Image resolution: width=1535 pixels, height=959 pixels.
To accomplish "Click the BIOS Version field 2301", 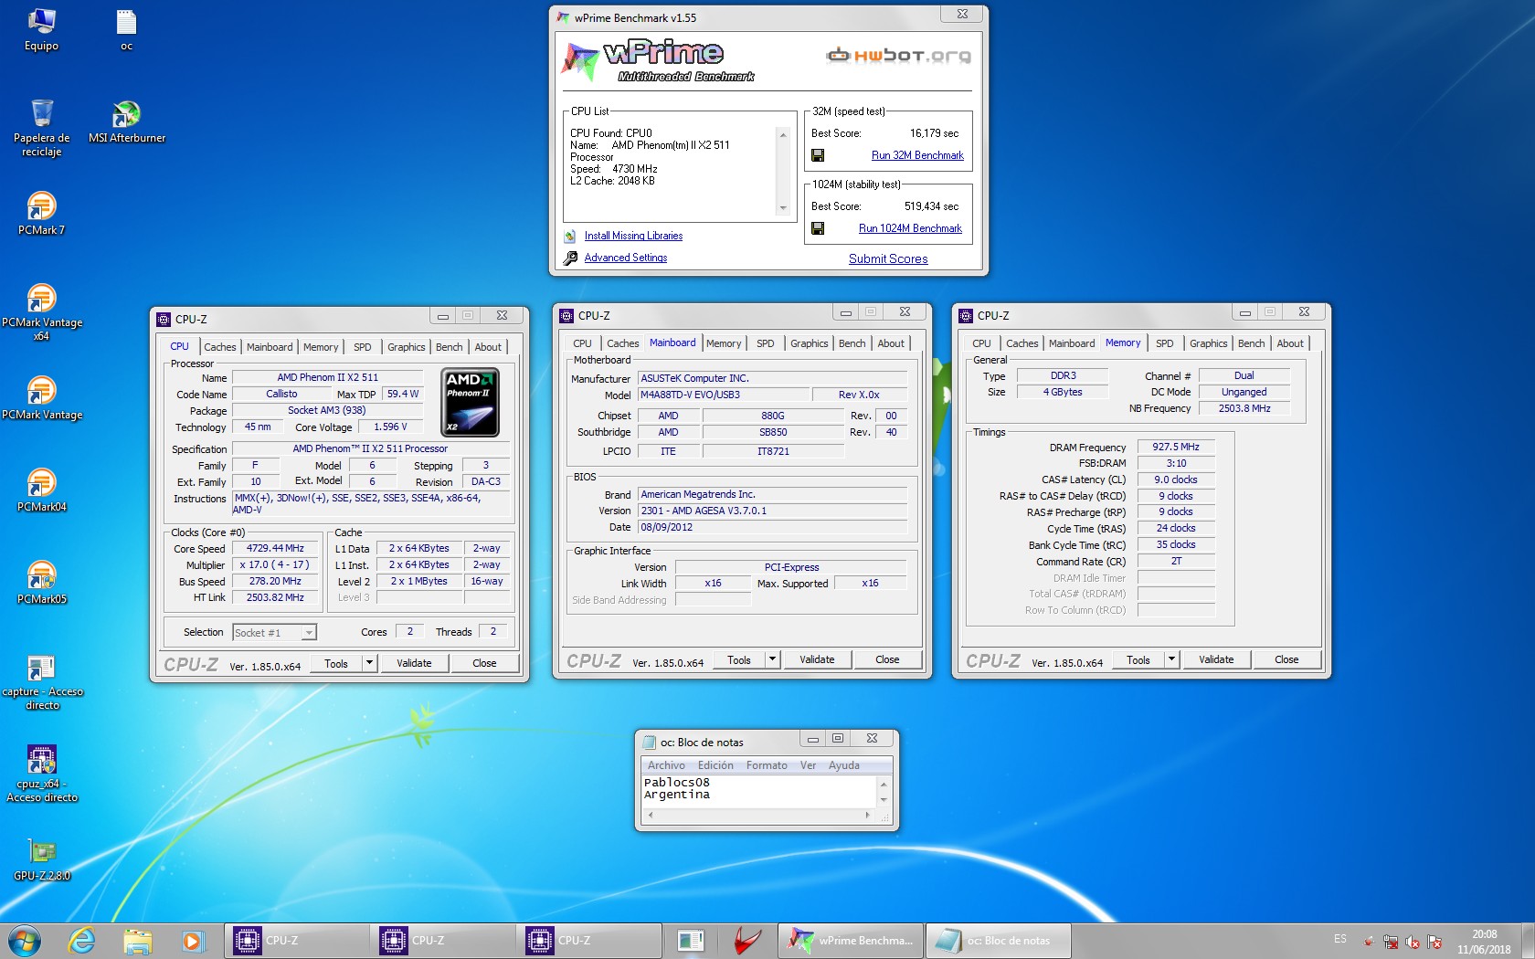I will [772, 511].
